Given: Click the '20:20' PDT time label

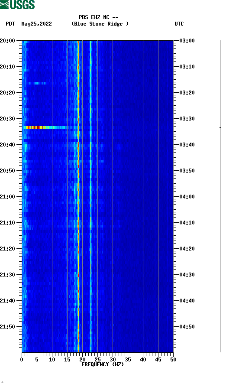Looking at the screenshot, I should click(x=7, y=93).
